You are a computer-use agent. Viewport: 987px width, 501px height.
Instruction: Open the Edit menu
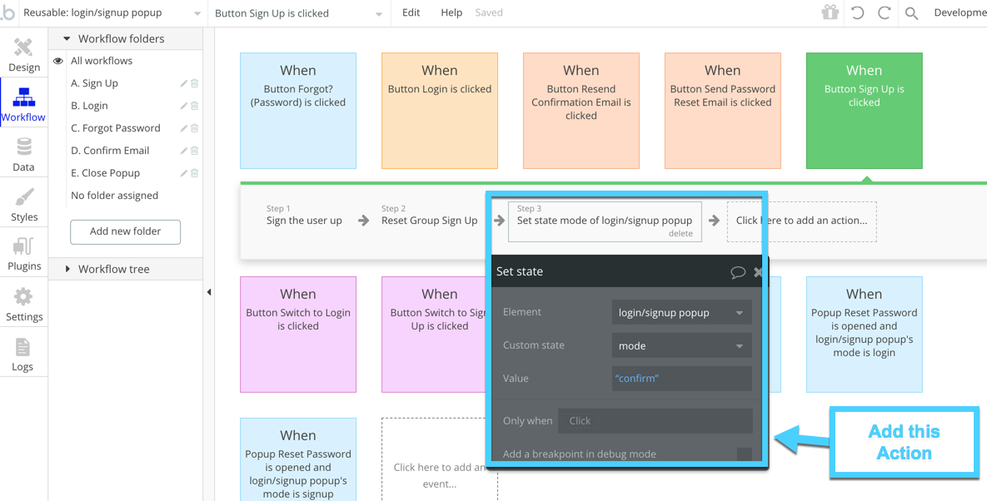(x=411, y=12)
